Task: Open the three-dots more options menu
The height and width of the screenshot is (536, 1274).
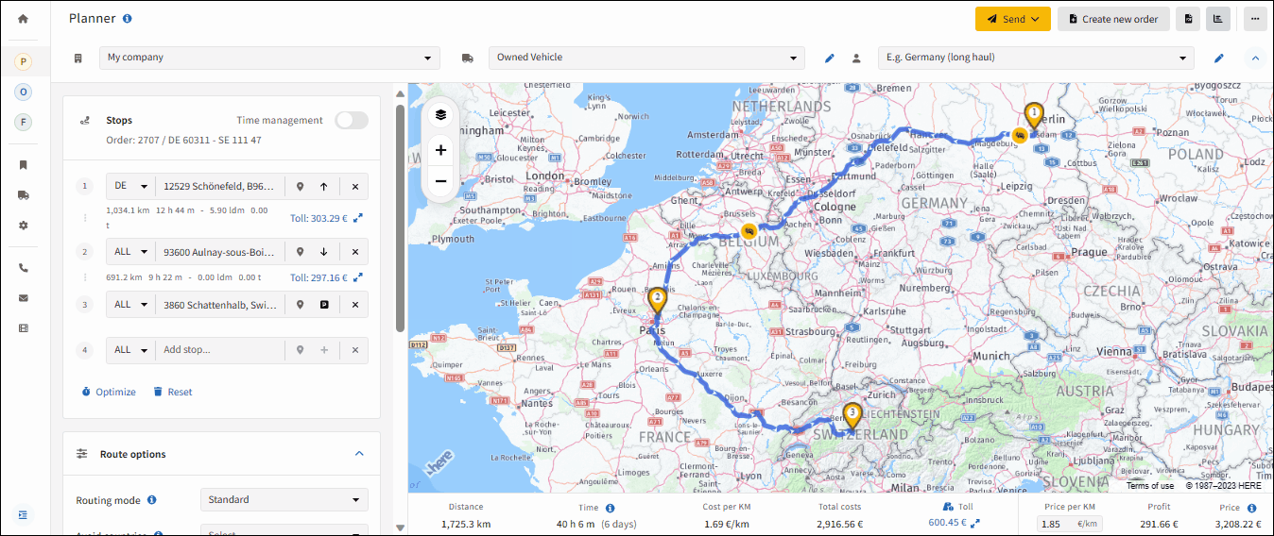Action: pyautogui.click(x=1254, y=19)
